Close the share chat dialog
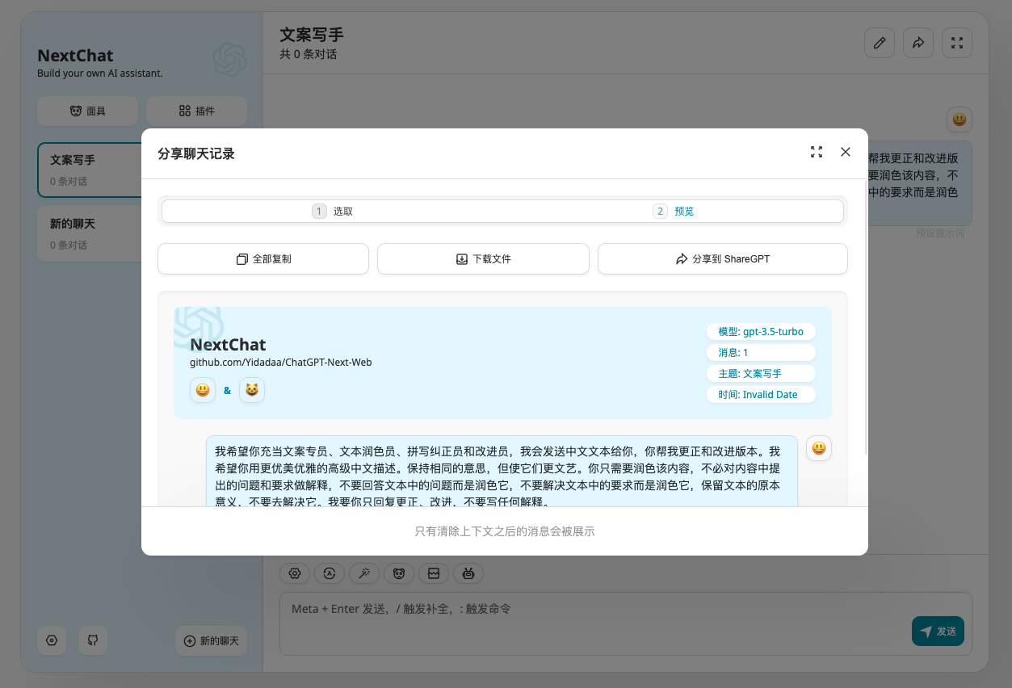This screenshot has height=688, width=1012. coord(846,152)
